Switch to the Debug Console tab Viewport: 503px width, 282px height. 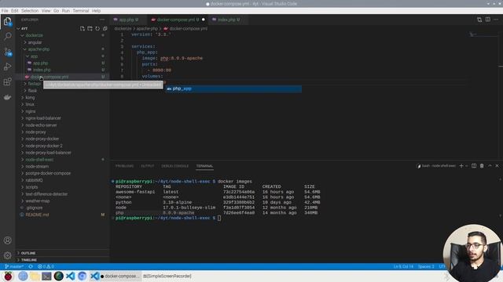click(x=174, y=166)
